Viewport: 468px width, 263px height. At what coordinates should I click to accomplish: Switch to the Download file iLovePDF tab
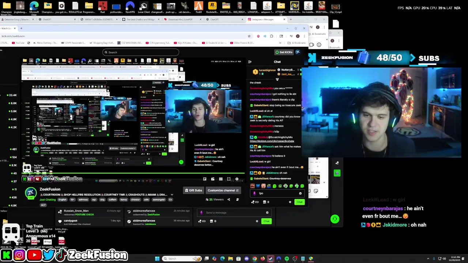point(183,19)
